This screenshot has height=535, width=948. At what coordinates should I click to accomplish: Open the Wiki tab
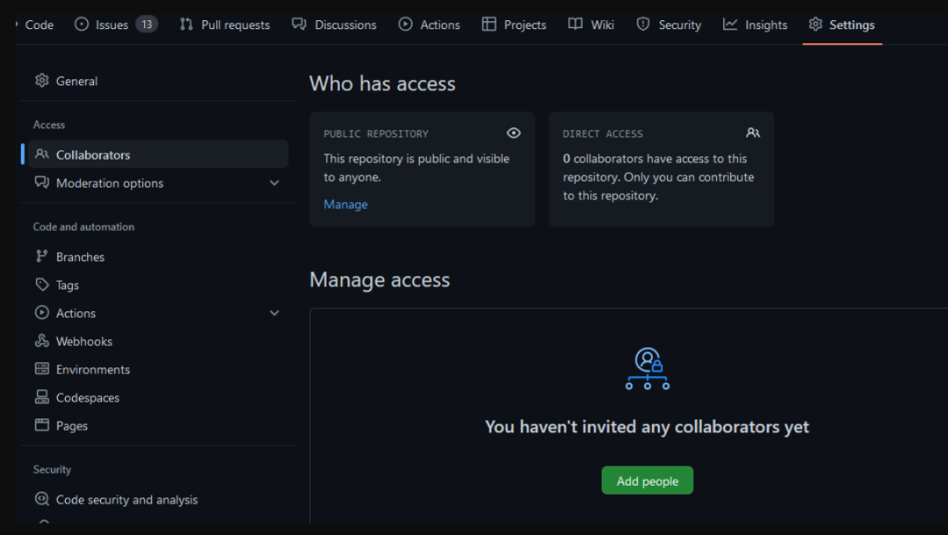coord(592,25)
